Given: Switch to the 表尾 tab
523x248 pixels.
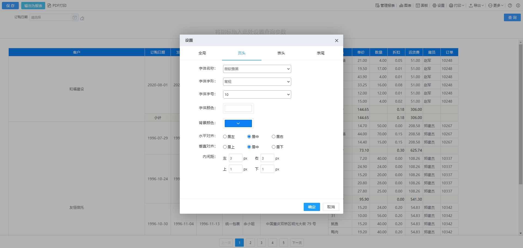Looking at the screenshot, I should 321,53.
